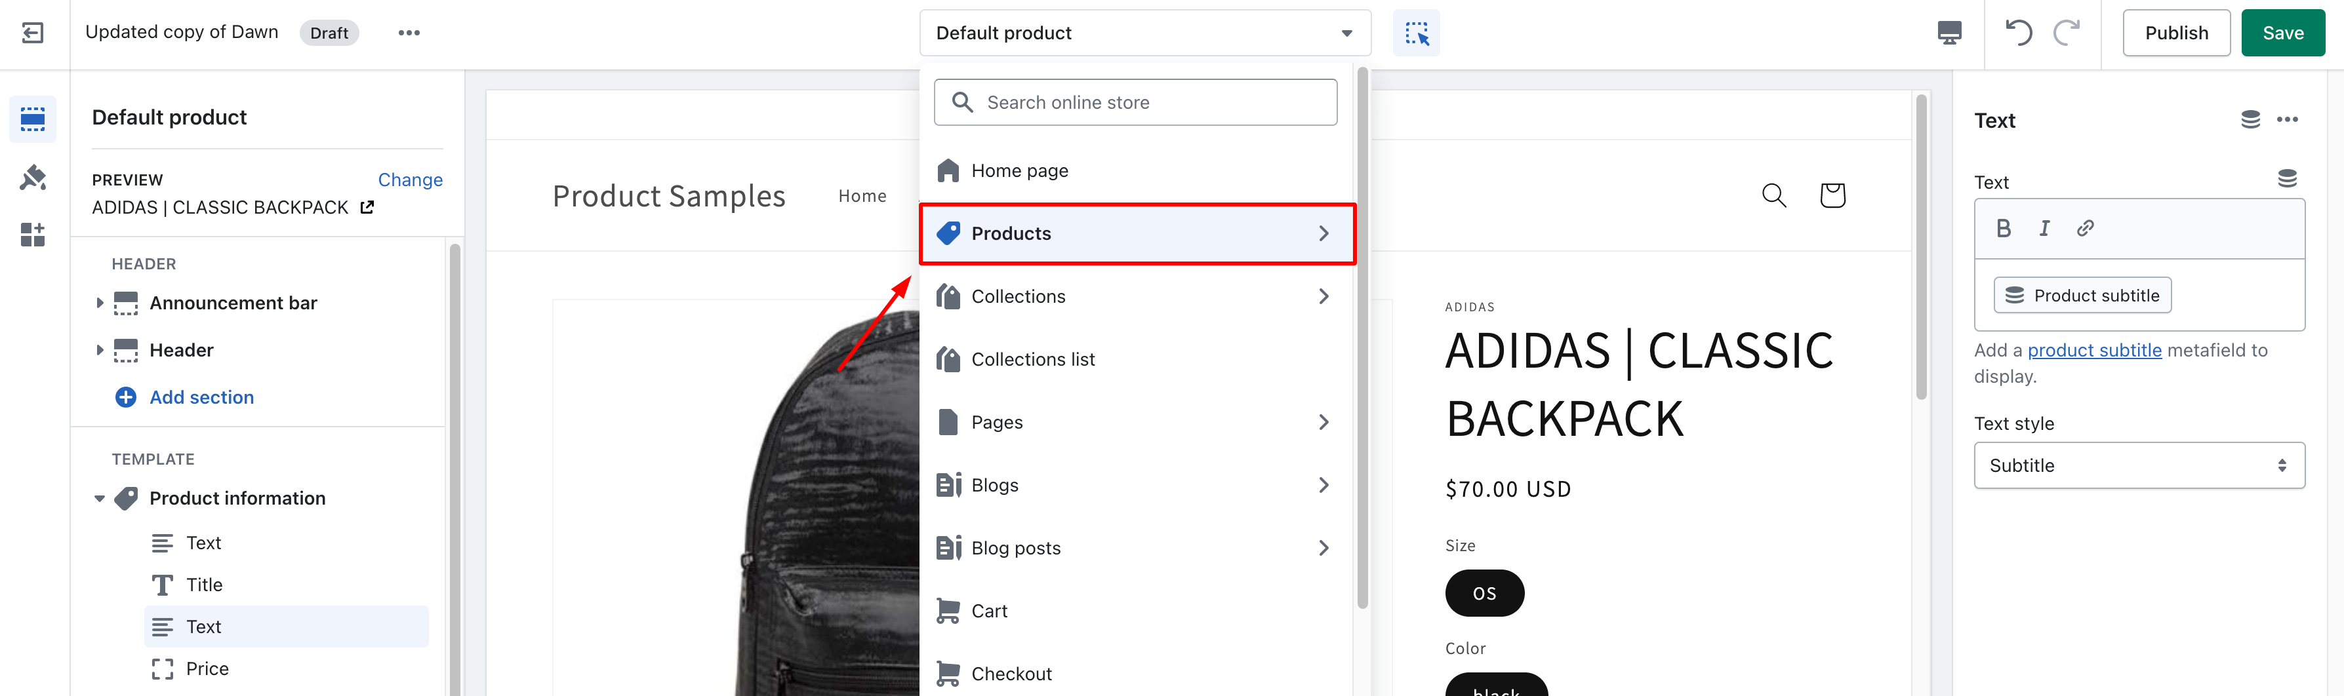The image size is (2344, 696).
Task: Select the highlighted Text block row
Action: pos(286,627)
